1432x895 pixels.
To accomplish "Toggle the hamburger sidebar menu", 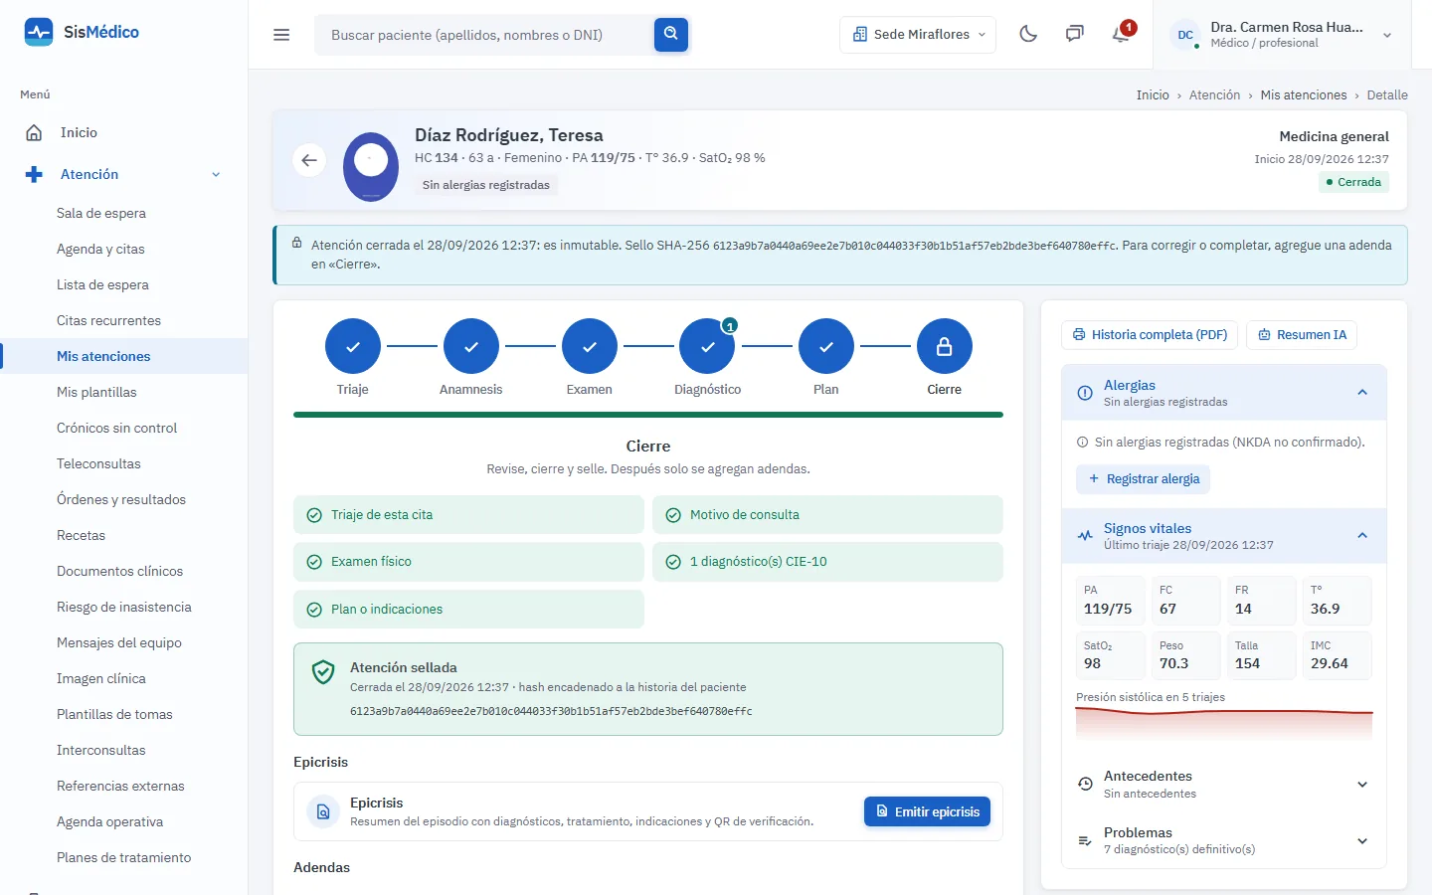I will 281,35.
